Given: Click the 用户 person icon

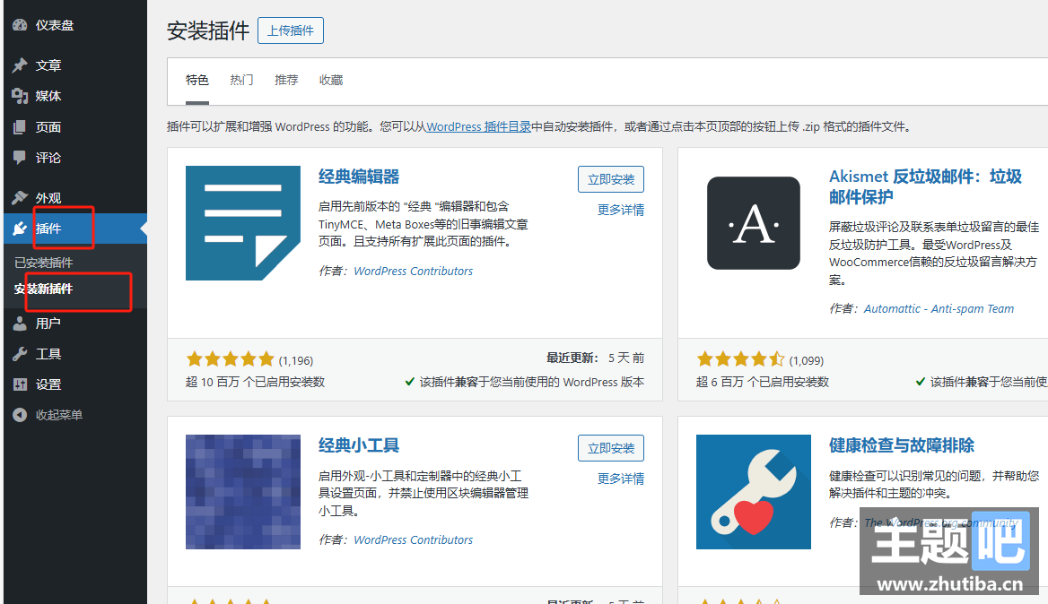Looking at the screenshot, I should pos(20,324).
